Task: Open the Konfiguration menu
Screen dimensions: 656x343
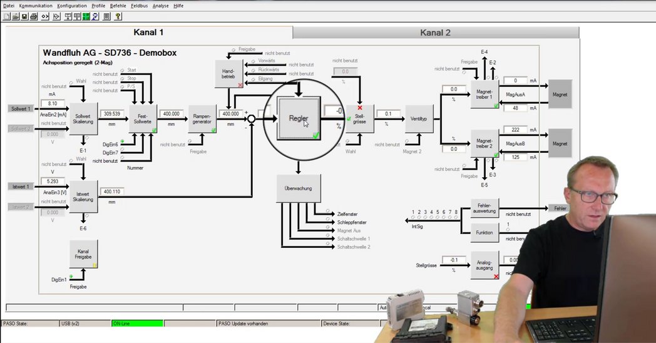Action: [72, 6]
